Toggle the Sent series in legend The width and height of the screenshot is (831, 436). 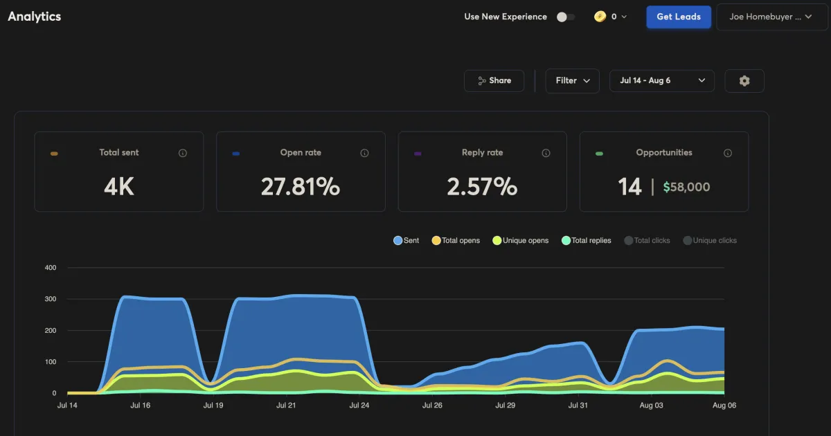pyautogui.click(x=406, y=241)
